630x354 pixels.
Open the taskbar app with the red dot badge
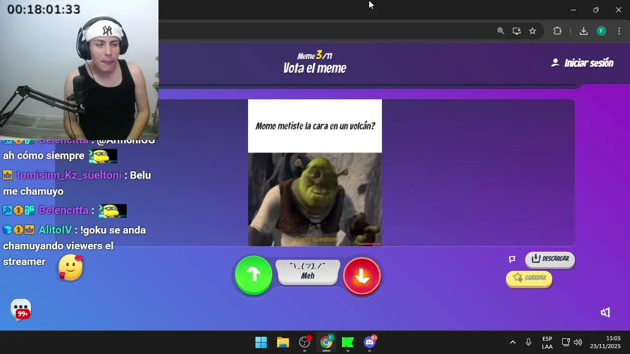[x=305, y=342]
